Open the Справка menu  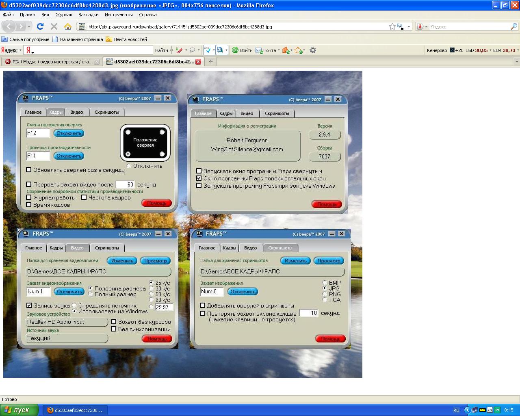[x=147, y=15]
